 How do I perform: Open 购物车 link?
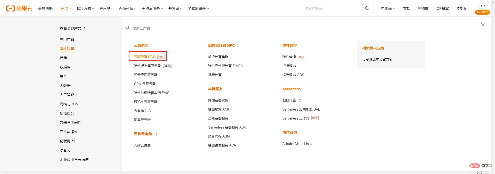(423, 8)
